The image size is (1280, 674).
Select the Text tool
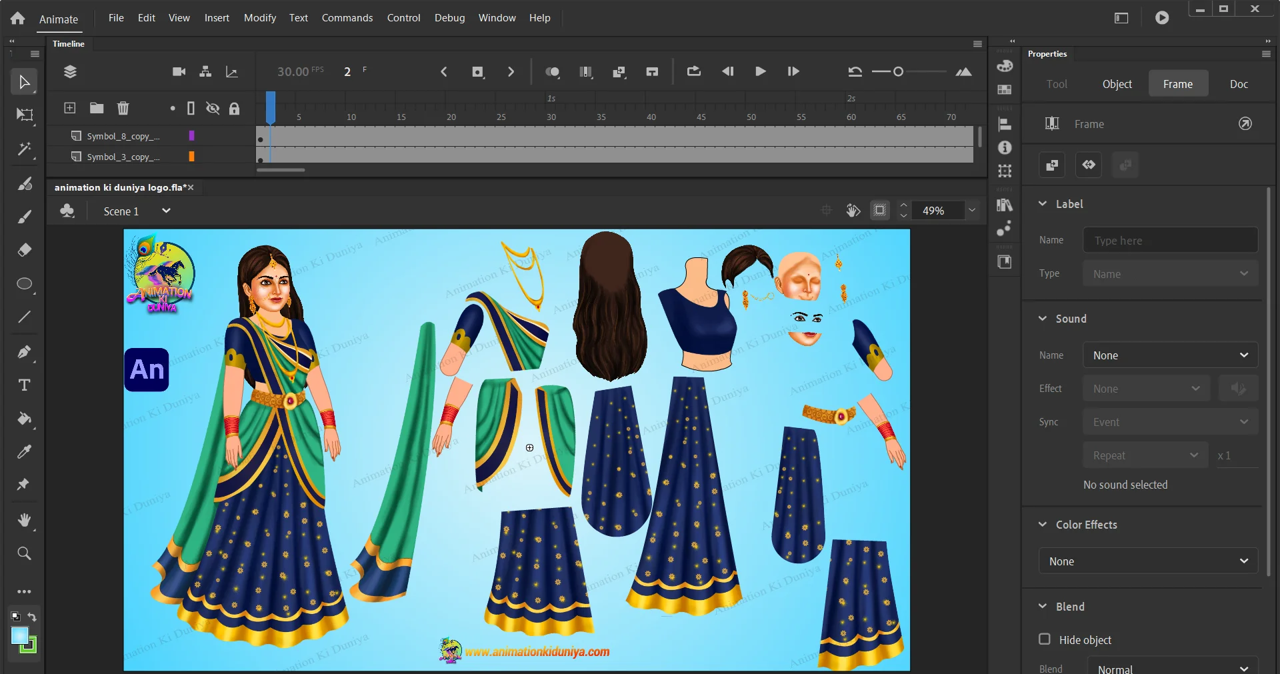click(x=25, y=385)
